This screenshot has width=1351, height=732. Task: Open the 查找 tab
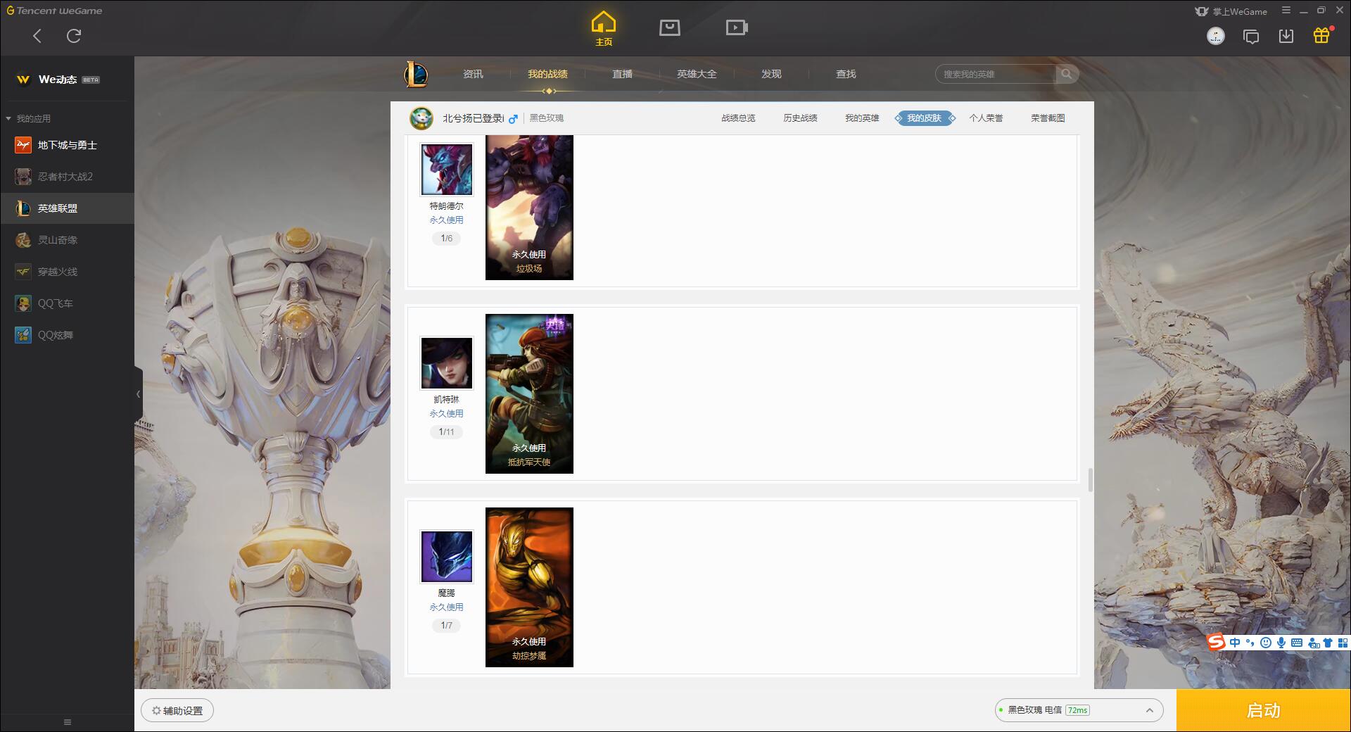point(846,74)
